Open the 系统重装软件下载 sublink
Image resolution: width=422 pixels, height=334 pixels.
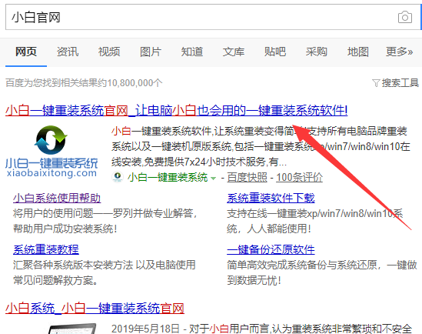271,198
